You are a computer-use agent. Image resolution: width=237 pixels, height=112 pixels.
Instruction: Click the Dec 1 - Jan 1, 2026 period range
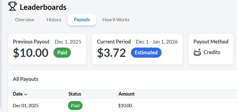(157, 42)
